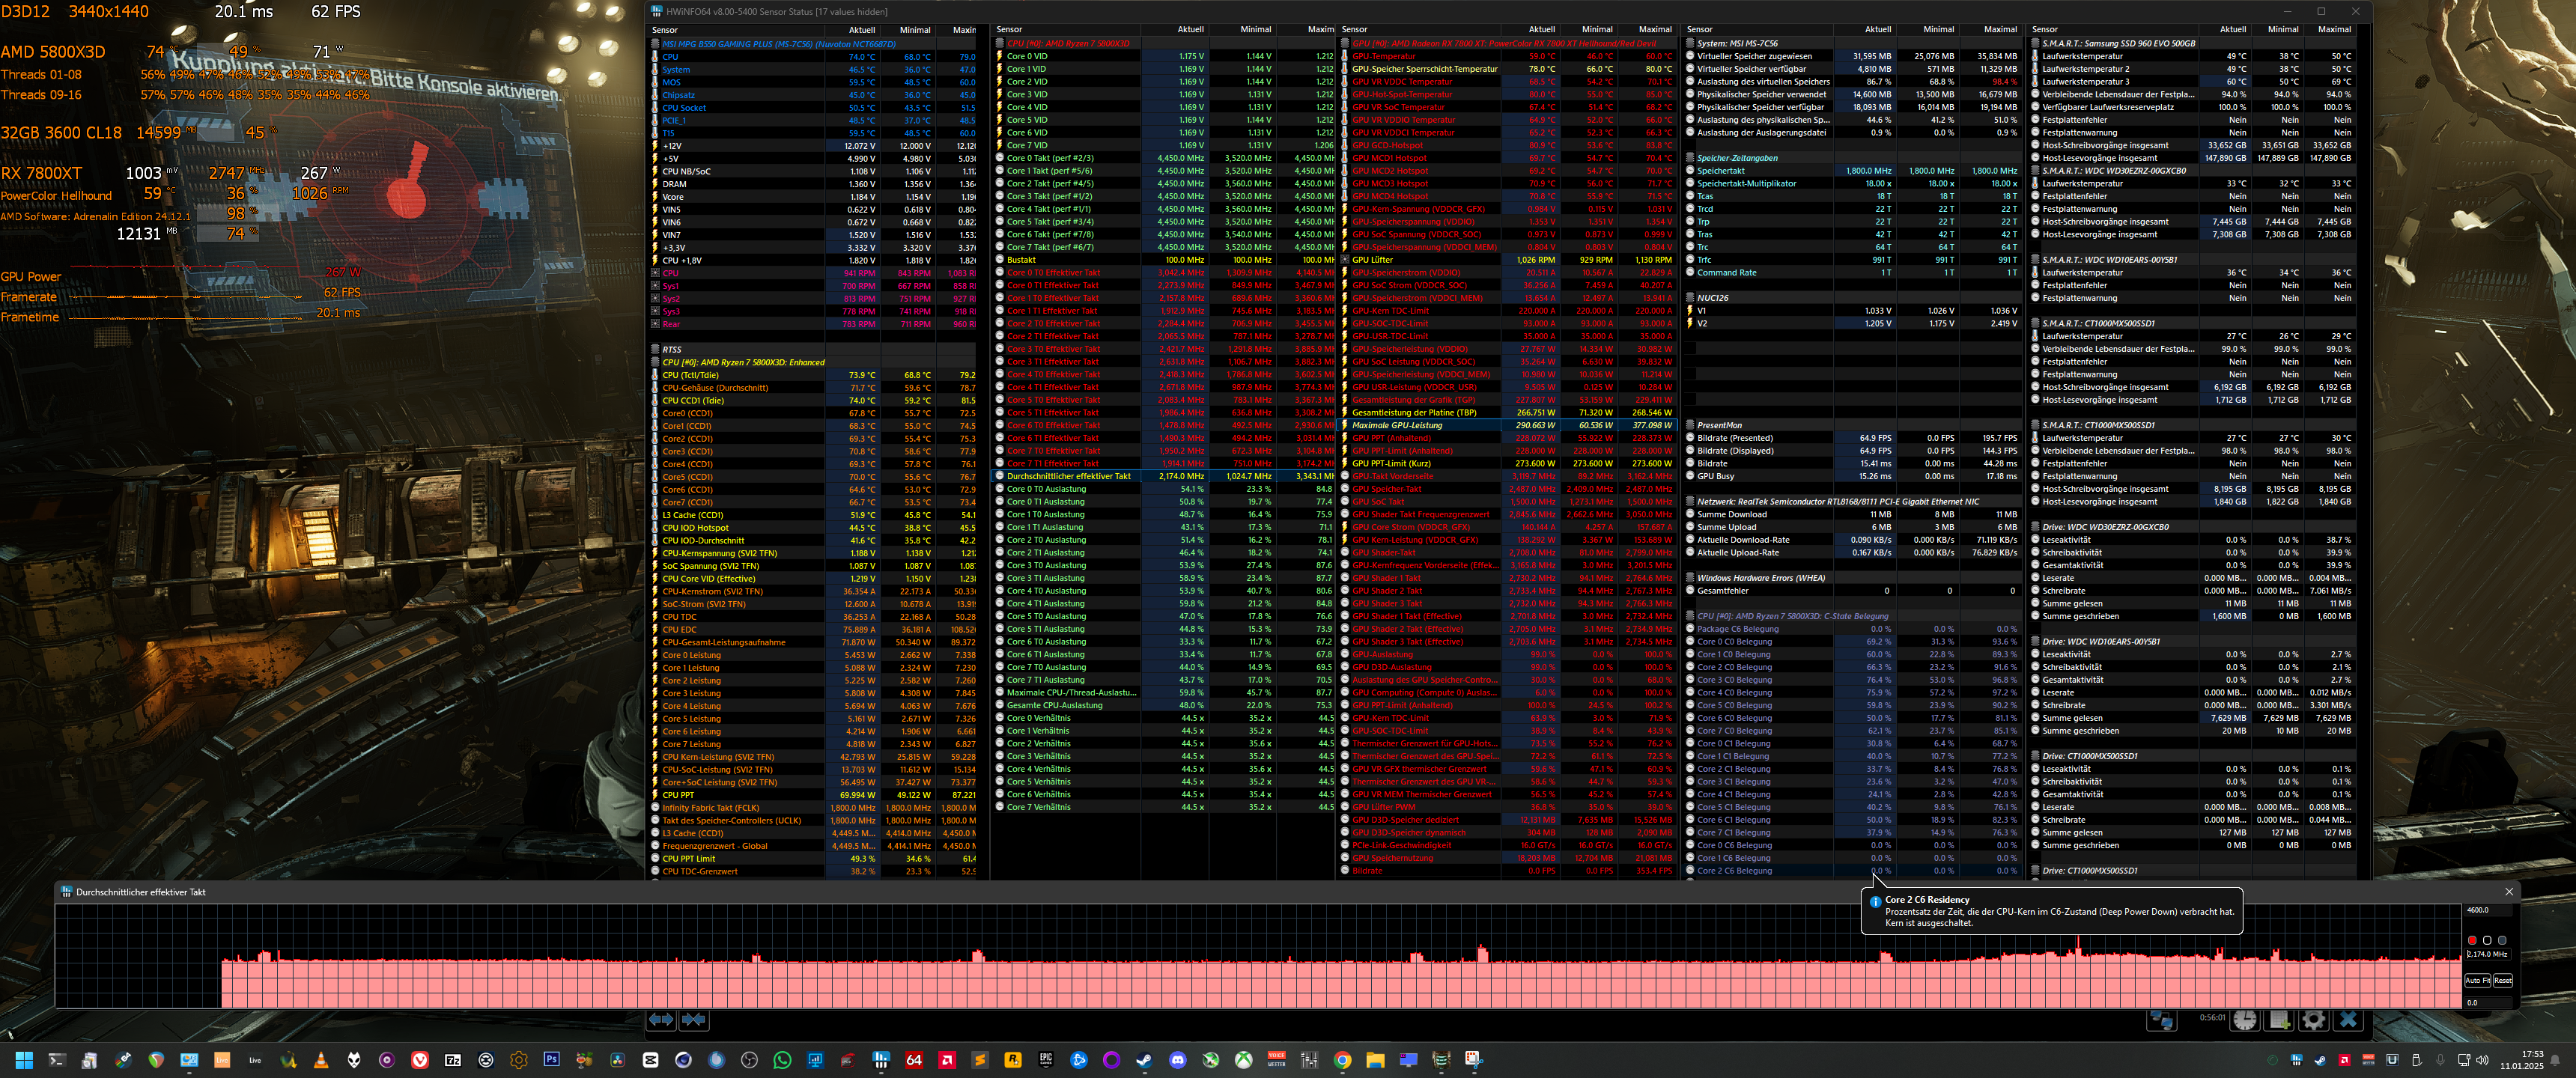This screenshot has height=1078, width=2576.
Task: Select the white graph color radio button
Action: click(2487, 940)
